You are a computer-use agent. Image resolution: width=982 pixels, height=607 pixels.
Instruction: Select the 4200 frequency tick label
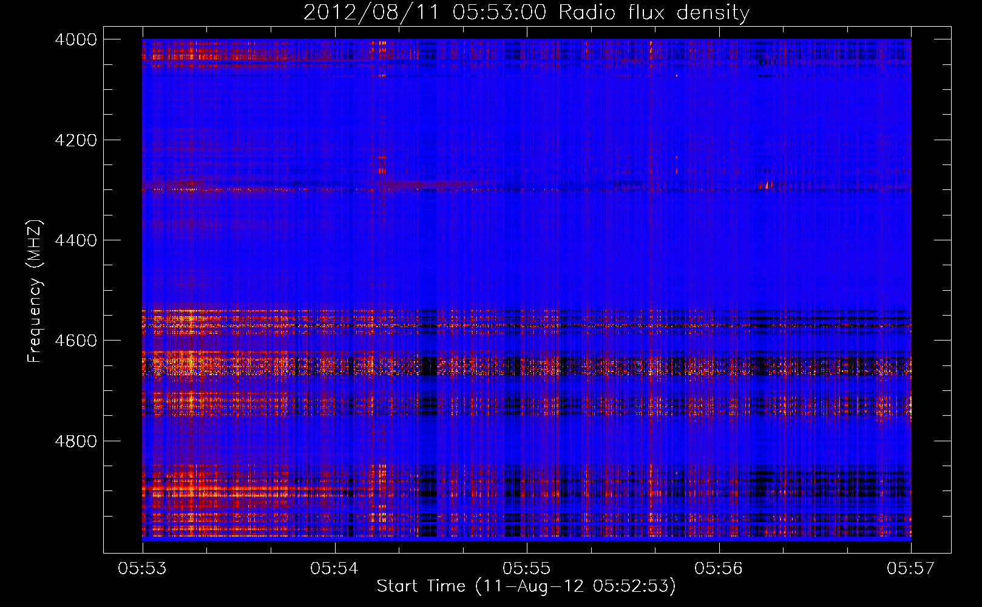click(x=76, y=140)
